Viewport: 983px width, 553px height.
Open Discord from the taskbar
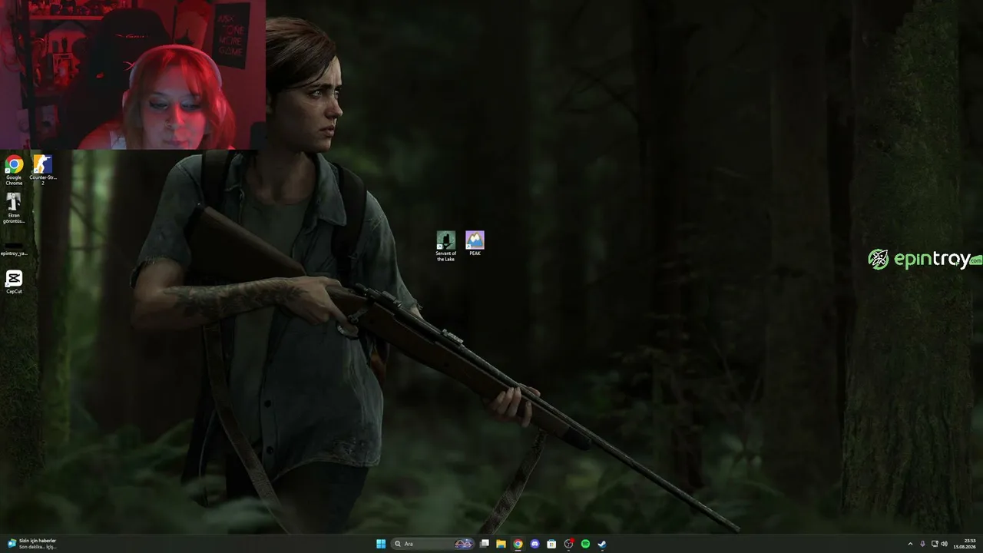tap(535, 544)
